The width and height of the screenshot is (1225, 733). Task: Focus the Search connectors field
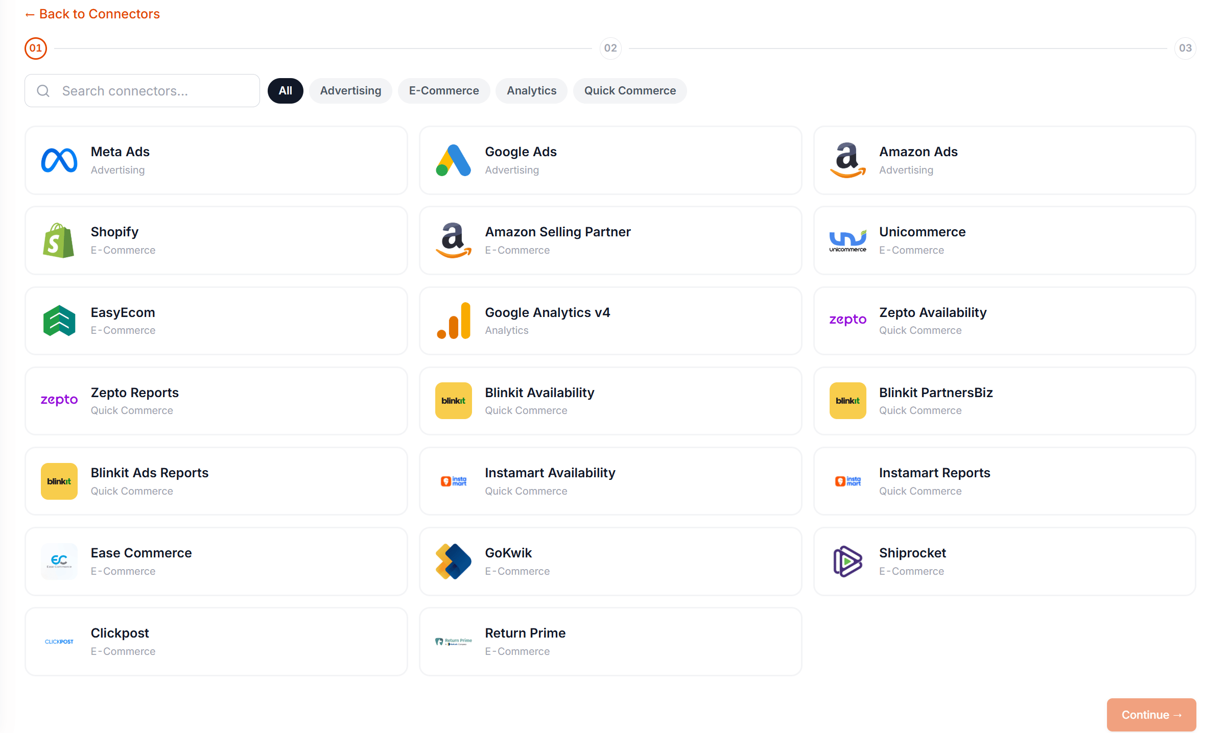[x=142, y=91]
